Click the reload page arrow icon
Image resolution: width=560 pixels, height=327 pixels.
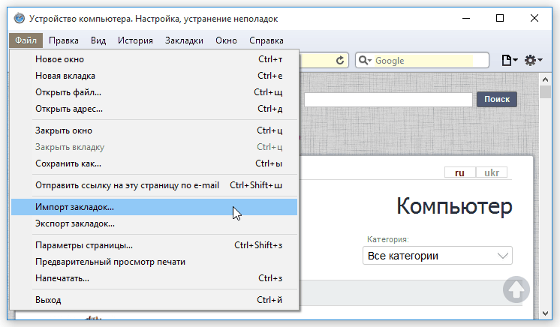point(341,60)
